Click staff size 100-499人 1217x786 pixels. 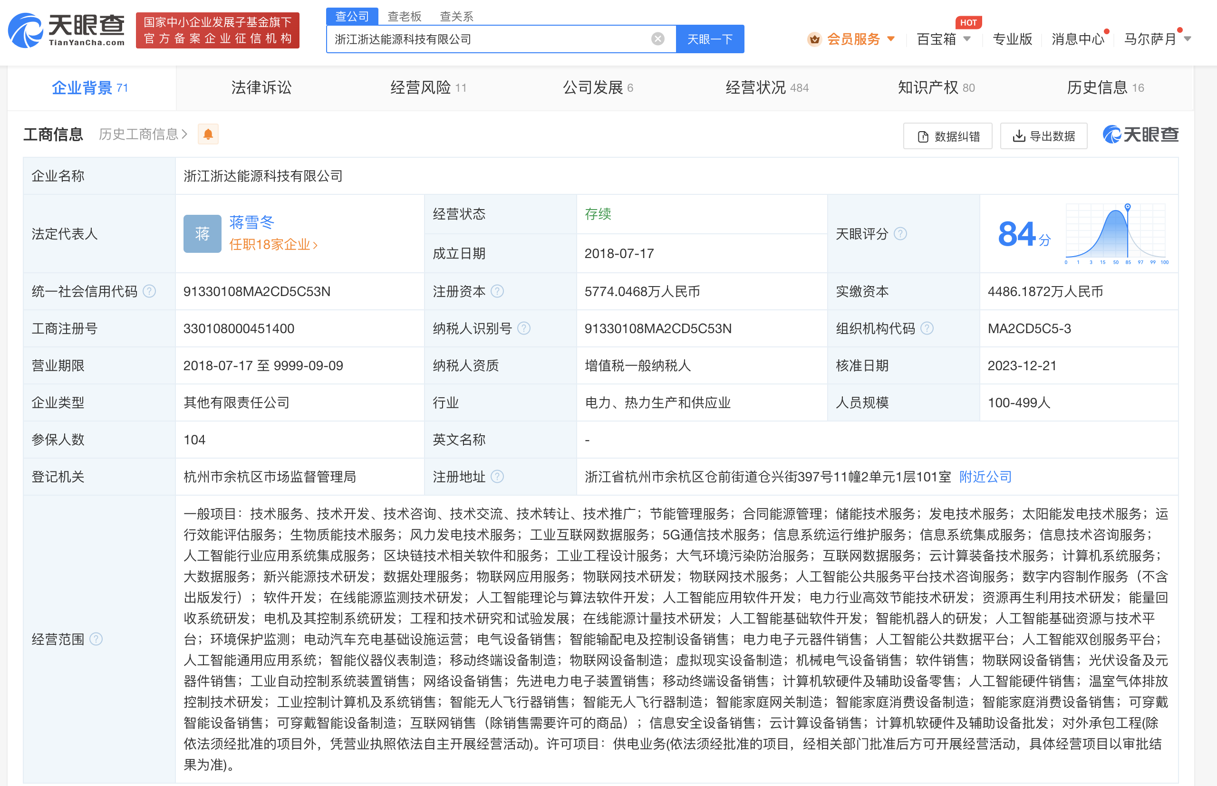[1018, 403]
